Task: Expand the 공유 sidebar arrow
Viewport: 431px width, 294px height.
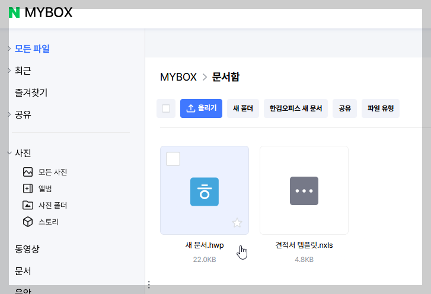Action: [9, 114]
